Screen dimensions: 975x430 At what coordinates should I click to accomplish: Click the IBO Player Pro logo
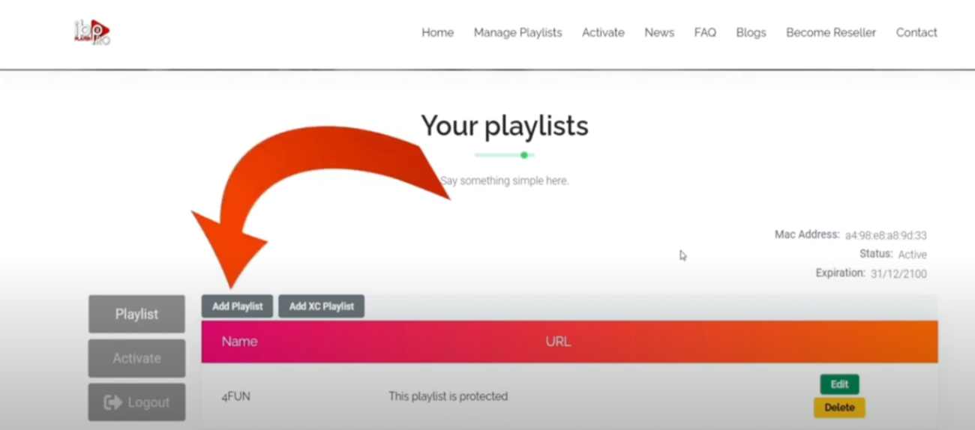coord(92,32)
